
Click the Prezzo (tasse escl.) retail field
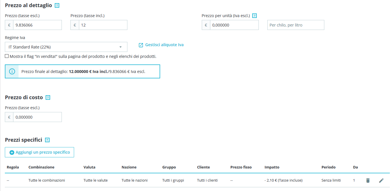37,25
